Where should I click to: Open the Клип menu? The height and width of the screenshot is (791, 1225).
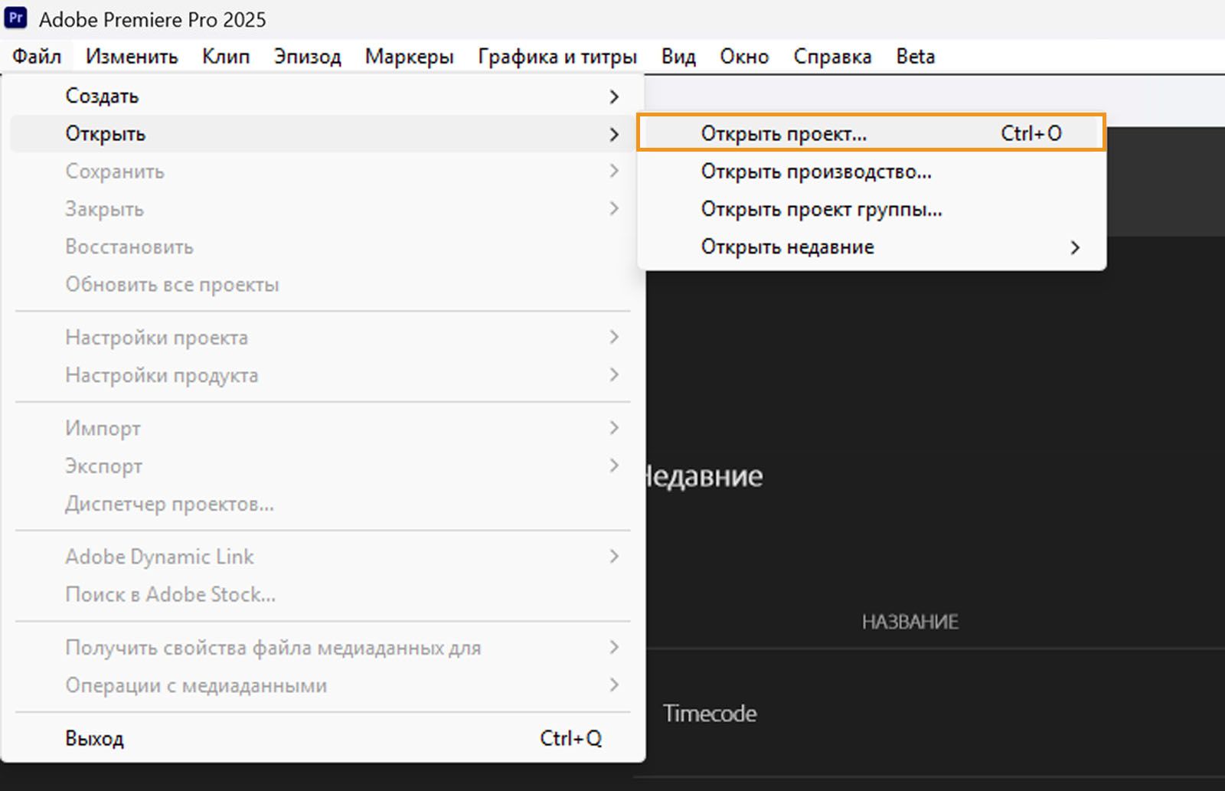pyautogui.click(x=226, y=57)
